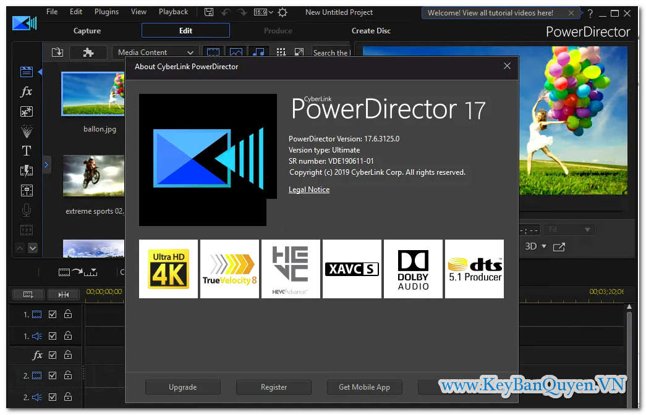This screenshot has width=646, height=415.
Task: Switch to the Create Disc tab
Action: pos(371,31)
